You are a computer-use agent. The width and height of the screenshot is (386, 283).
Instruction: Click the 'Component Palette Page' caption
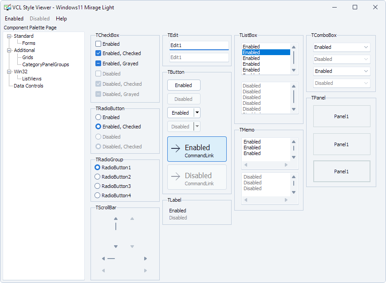click(x=30, y=28)
